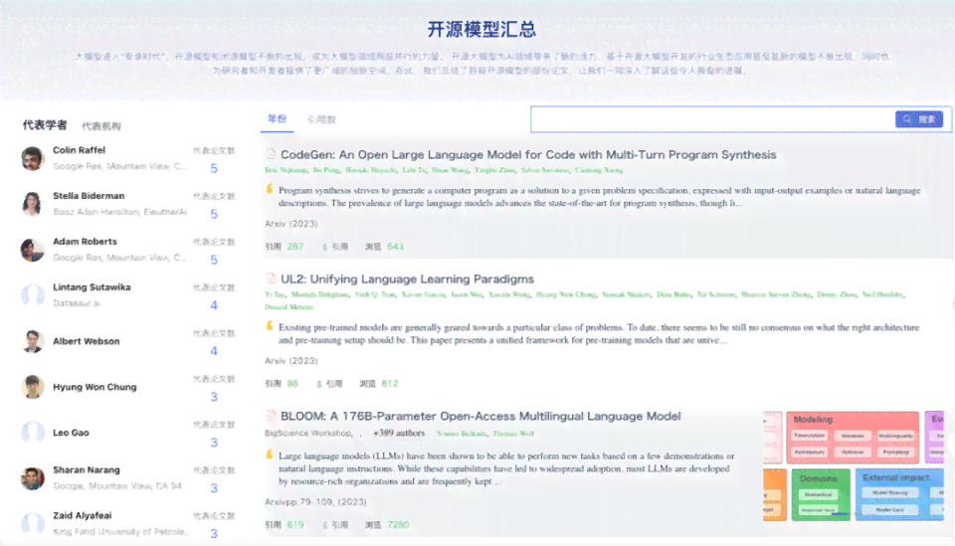Click the PDF icon beside UL2 title
This screenshot has width=955, height=546.
[x=271, y=278]
